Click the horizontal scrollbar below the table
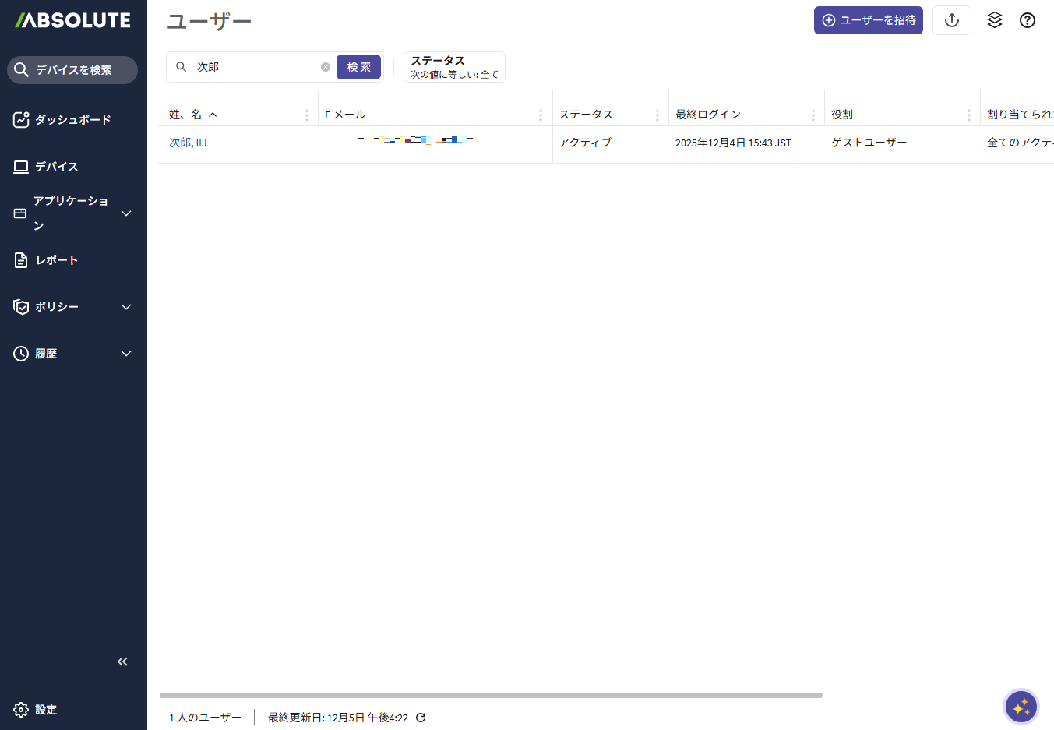This screenshot has width=1054, height=730. pyautogui.click(x=491, y=695)
